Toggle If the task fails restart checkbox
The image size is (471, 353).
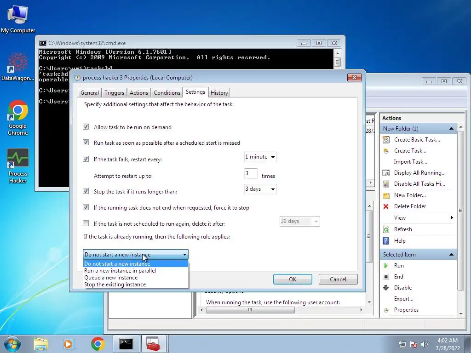86,159
